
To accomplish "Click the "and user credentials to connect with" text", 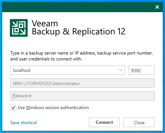I will tap(46, 59).
